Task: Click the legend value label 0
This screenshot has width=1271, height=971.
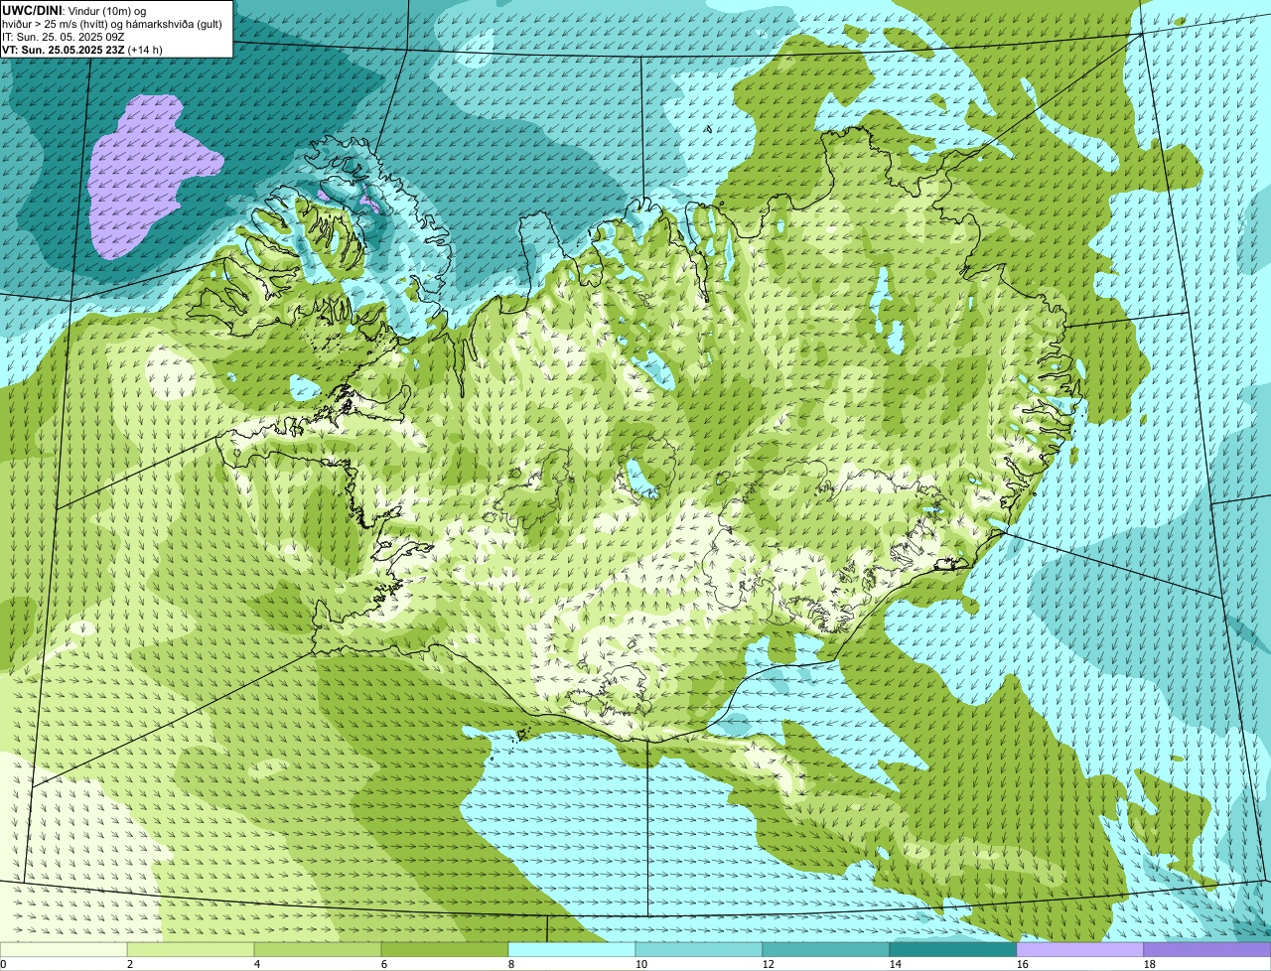Action: 4,964
